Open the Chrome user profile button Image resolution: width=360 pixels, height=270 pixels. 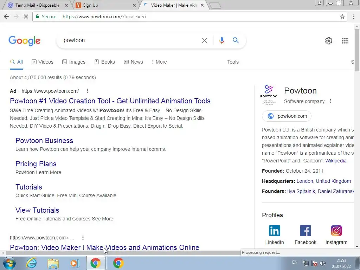(319, 3)
